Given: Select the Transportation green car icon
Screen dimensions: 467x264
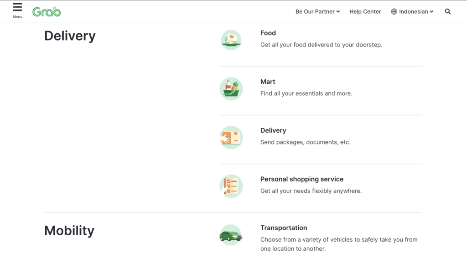Looking at the screenshot, I should coord(231,235).
